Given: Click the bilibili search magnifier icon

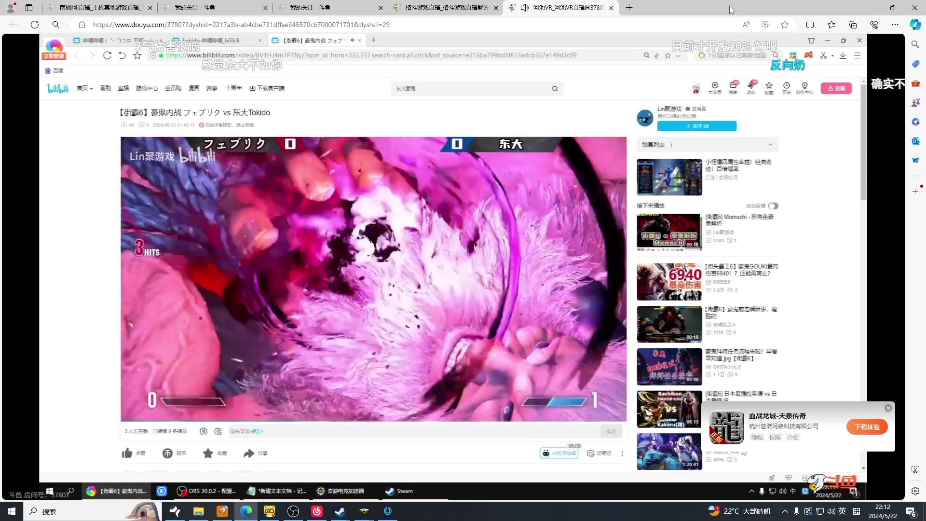Looking at the screenshot, I should tap(555, 89).
